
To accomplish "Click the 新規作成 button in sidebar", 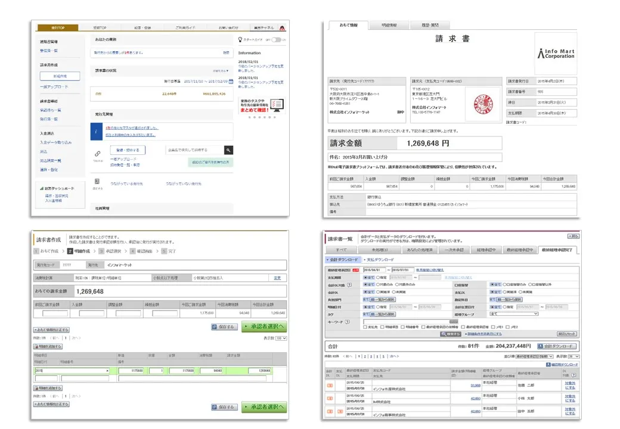I will pyautogui.click(x=60, y=76).
